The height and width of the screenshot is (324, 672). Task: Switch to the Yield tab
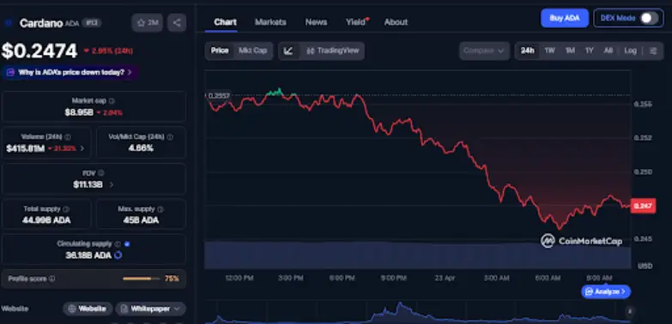click(356, 21)
